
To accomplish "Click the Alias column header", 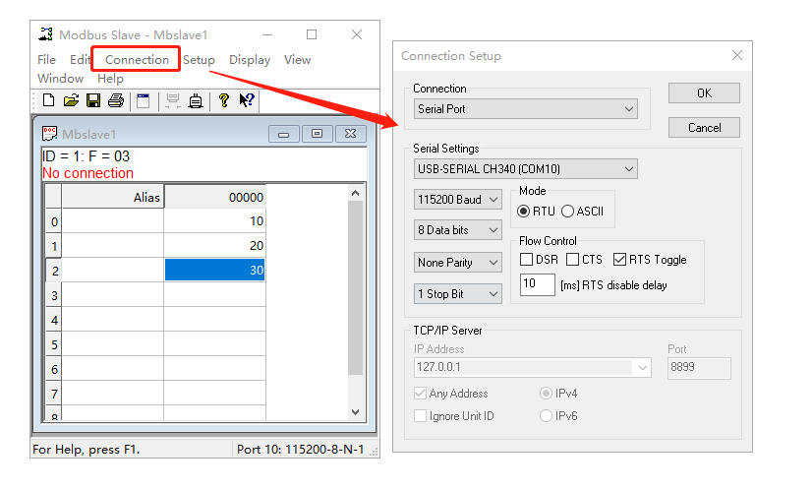I will (112, 197).
